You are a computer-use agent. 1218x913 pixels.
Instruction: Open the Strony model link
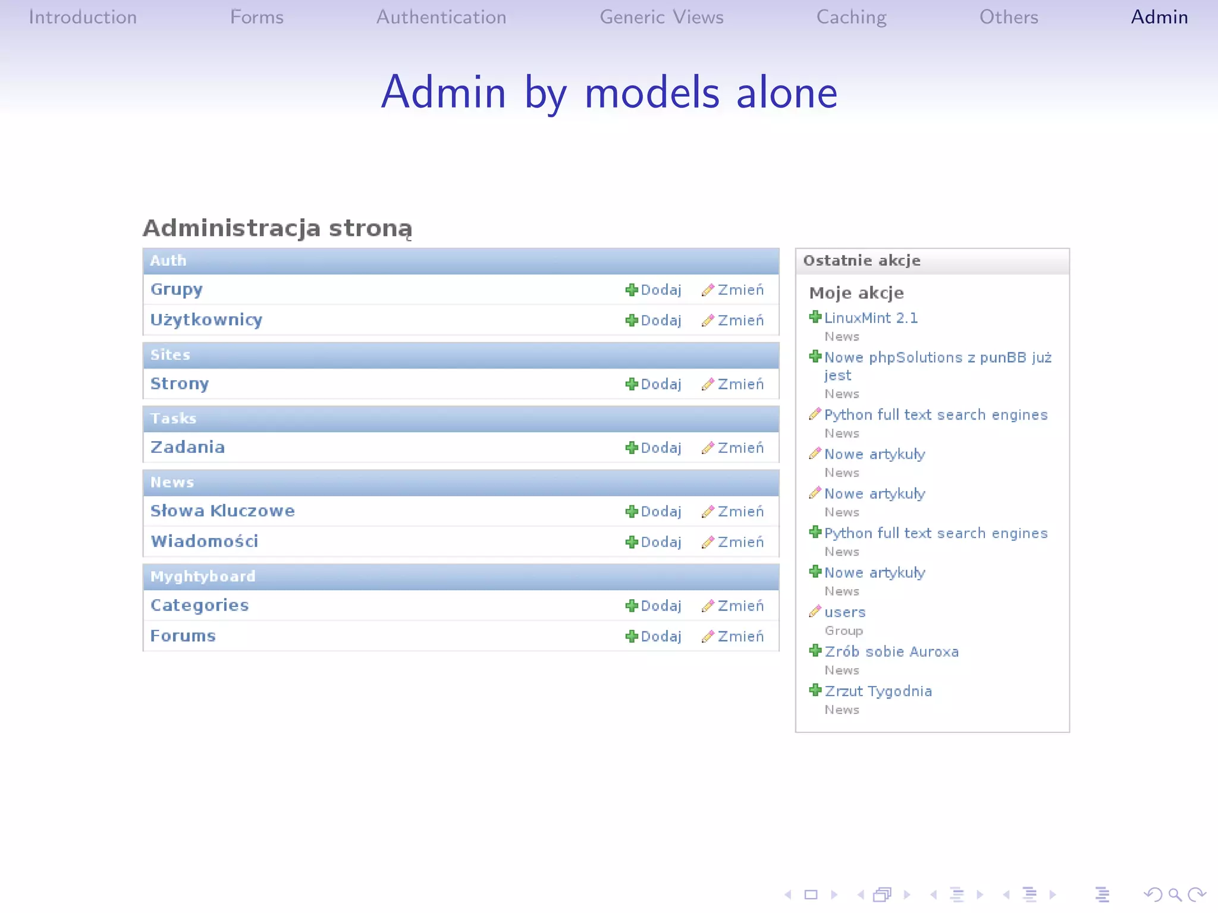pyautogui.click(x=180, y=384)
